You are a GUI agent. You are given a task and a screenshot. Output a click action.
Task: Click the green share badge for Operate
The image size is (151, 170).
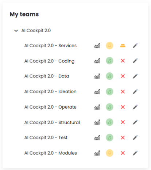click(109, 107)
